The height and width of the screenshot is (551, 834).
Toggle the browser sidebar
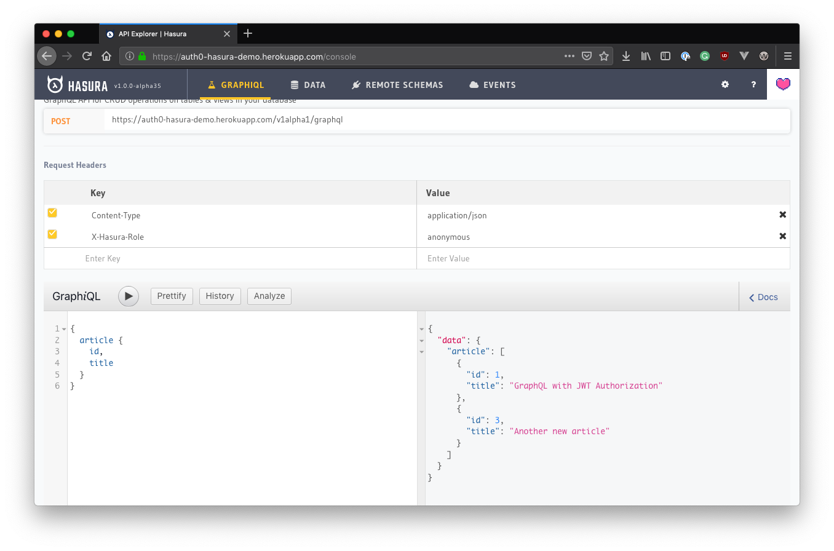coord(665,56)
